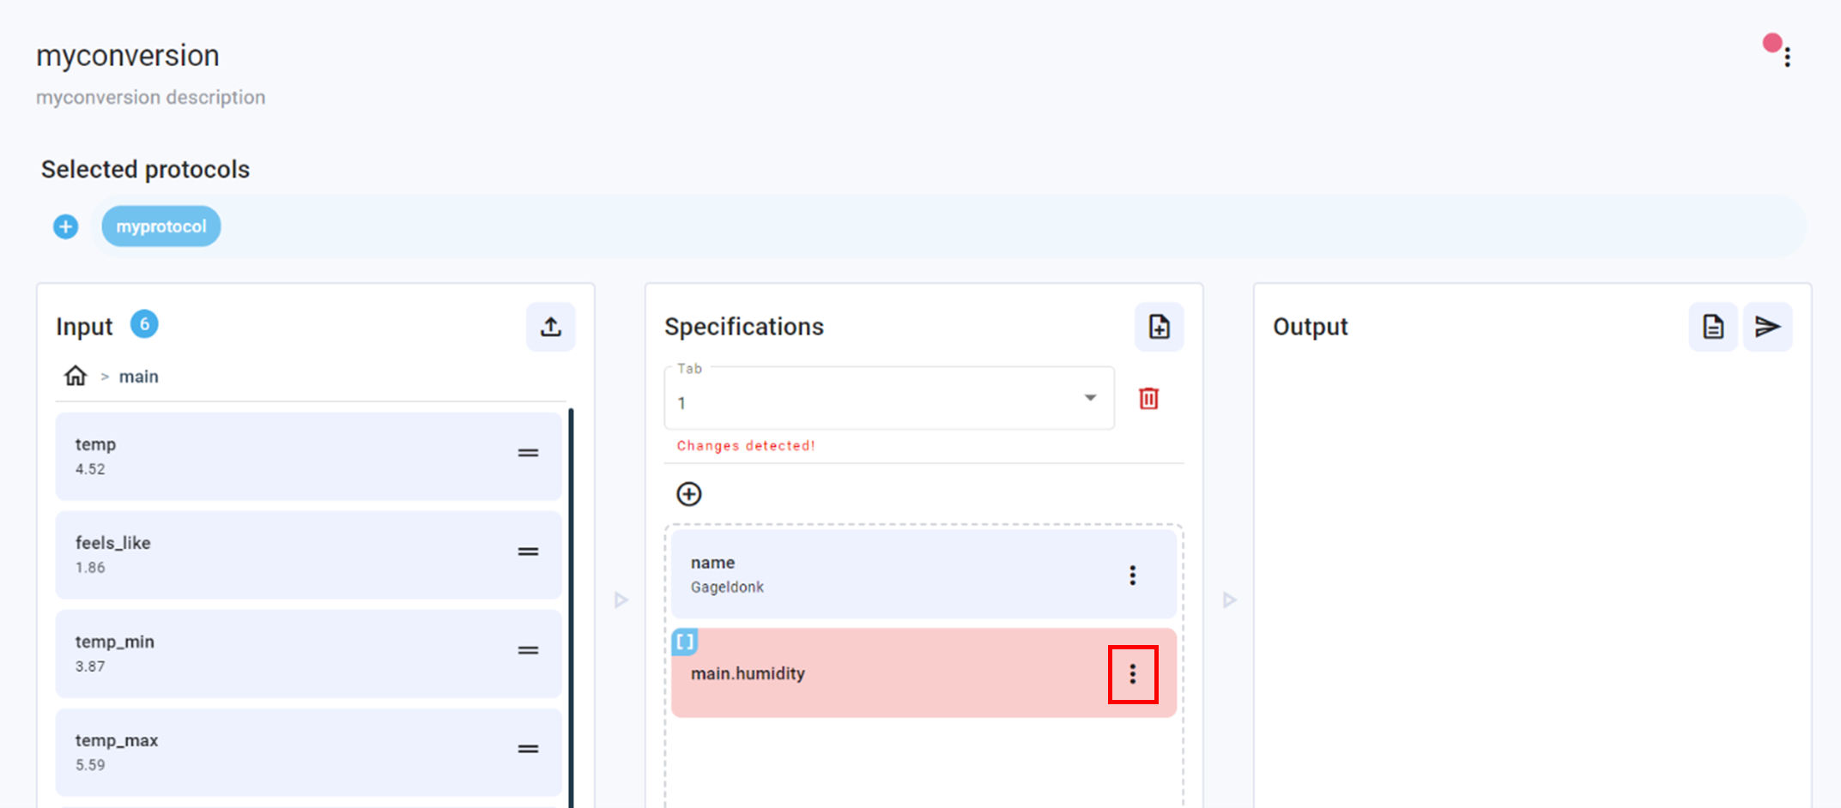This screenshot has width=1841, height=808.
Task: Click the main breadcrumb item
Action: [x=139, y=376]
